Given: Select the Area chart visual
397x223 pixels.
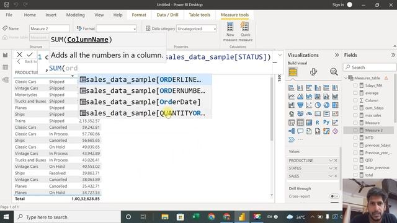Looking at the screenshot, I should tap(300, 97).
